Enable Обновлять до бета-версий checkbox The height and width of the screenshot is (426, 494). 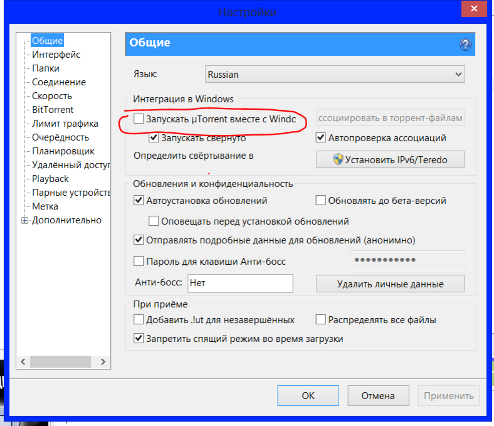coord(320,200)
